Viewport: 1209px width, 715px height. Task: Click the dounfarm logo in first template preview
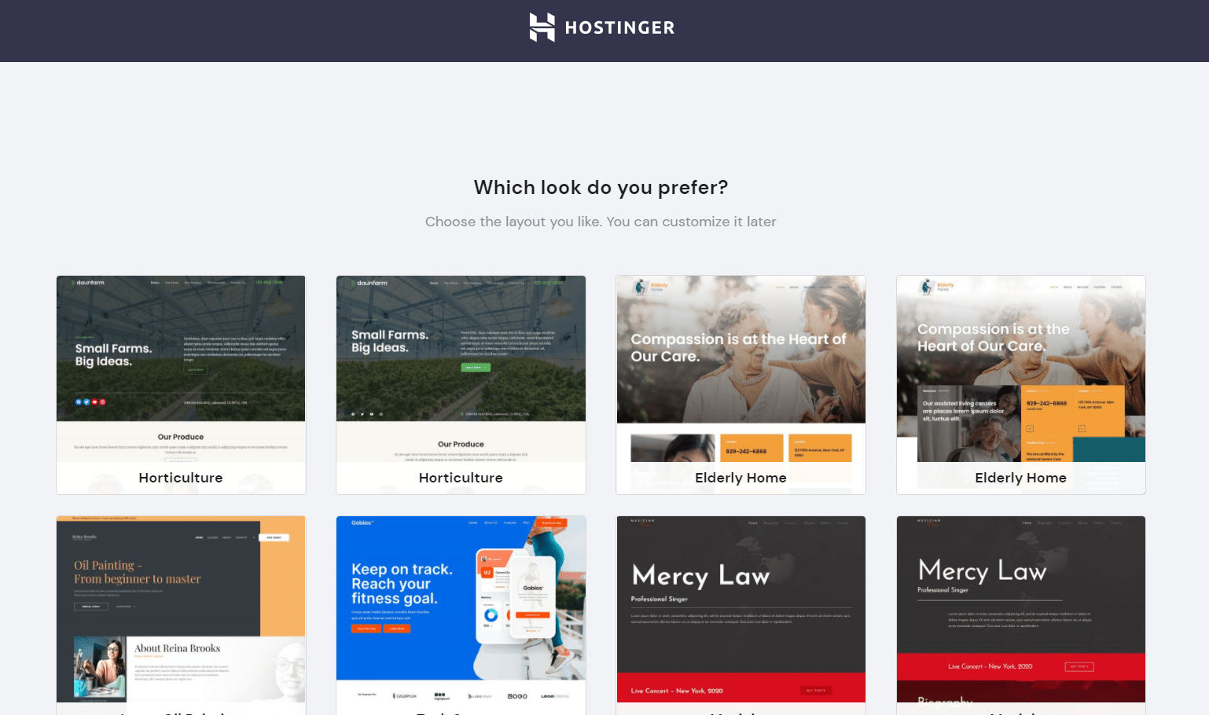tap(88, 282)
